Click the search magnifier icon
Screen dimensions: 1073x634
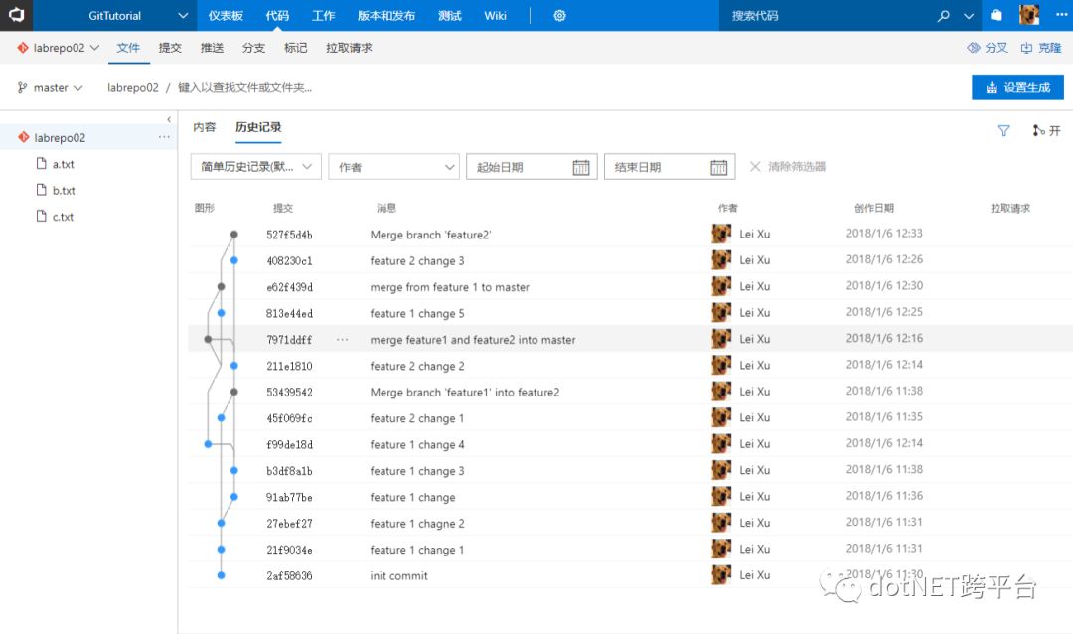943,15
